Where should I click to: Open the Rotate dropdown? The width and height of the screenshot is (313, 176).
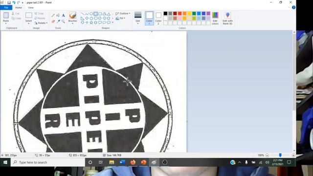pyautogui.click(x=41, y=23)
